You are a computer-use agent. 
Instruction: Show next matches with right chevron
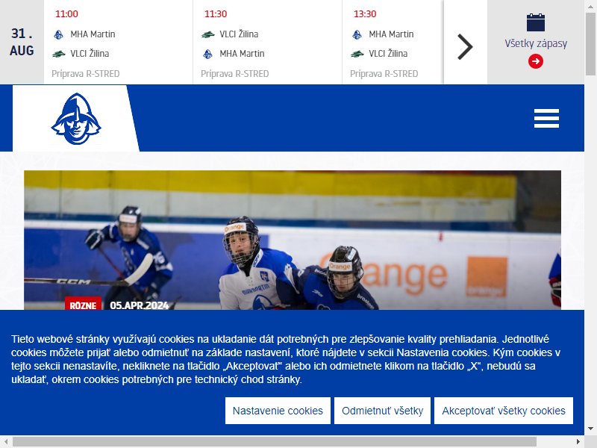pyautogui.click(x=465, y=47)
